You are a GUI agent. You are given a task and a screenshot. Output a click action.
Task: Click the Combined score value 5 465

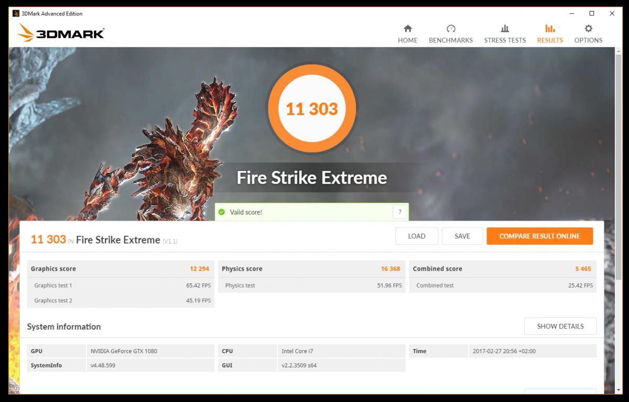pos(583,269)
